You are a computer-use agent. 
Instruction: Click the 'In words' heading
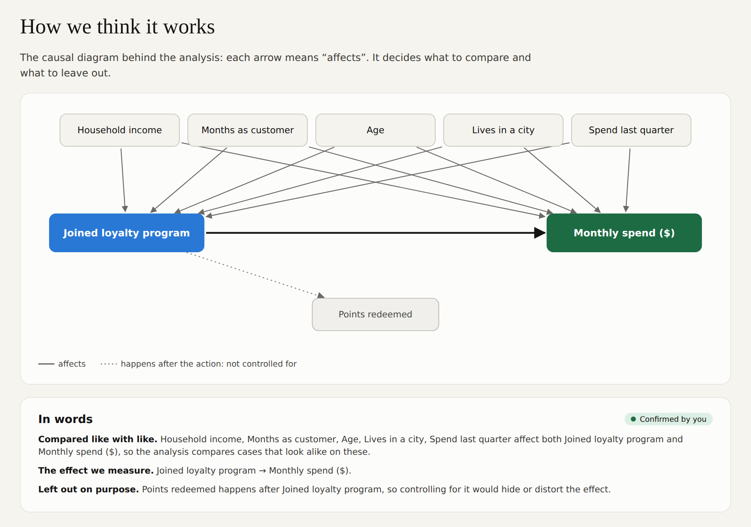pyautogui.click(x=66, y=419)
